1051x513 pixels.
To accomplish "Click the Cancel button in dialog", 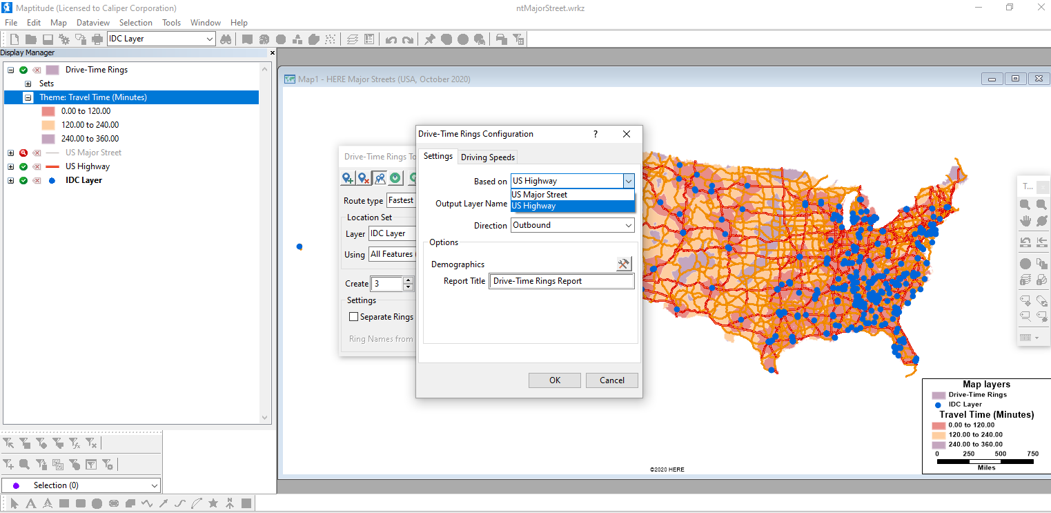I will coord(611,380).
